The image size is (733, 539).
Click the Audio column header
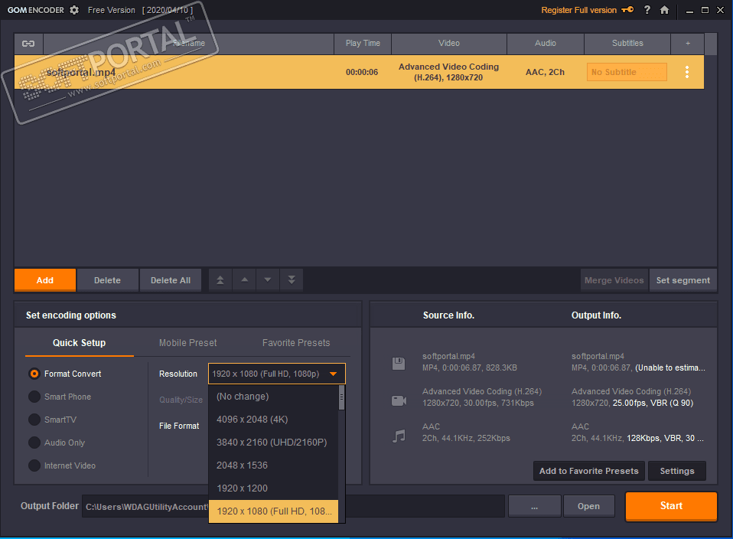click(x=545, y=44)
